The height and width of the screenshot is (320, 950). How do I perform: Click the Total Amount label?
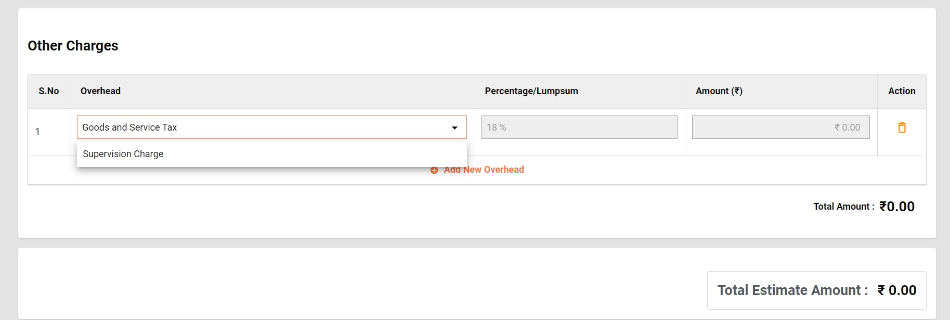click(843, 207)
